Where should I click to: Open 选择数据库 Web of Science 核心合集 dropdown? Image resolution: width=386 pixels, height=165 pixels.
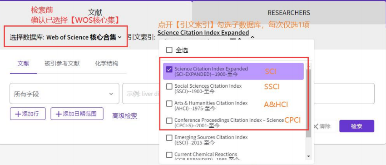pyautogui.click(x=66, y=37)
